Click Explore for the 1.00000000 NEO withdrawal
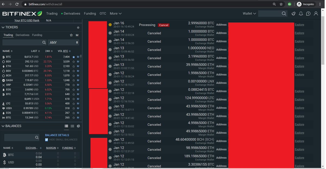 (x=299, y=50)
